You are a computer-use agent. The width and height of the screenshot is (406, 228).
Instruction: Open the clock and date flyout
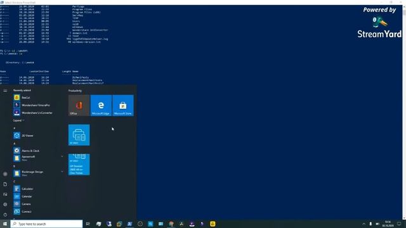pos(388,224)
